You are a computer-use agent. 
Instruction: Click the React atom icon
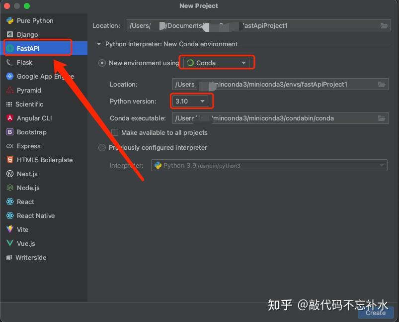9,202
